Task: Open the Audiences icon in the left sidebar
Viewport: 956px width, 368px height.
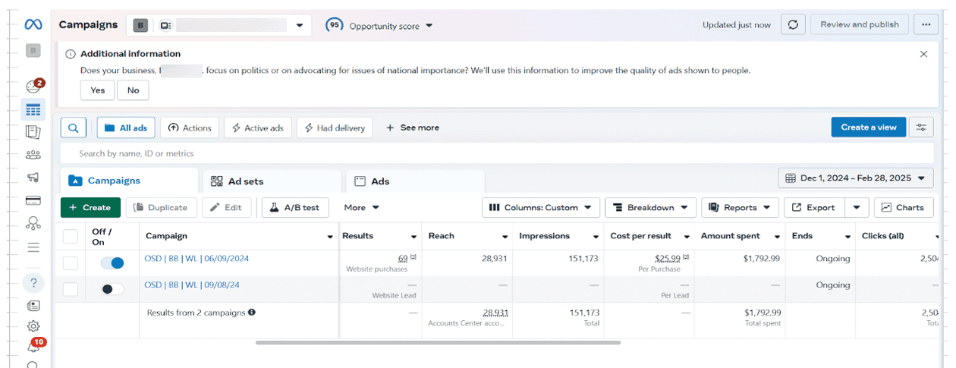Action: pyautogui.click(x=33, y=155)
